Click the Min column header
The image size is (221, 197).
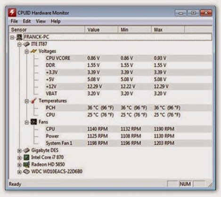pyautogui.click(x=135, y=30)
